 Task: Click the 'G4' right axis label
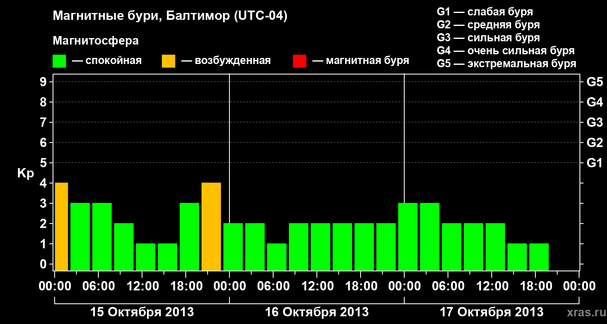click(594, 102)
